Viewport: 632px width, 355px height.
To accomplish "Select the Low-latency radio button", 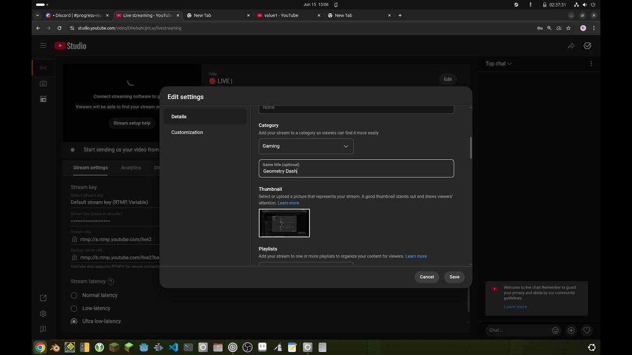I will click(74, 308).
